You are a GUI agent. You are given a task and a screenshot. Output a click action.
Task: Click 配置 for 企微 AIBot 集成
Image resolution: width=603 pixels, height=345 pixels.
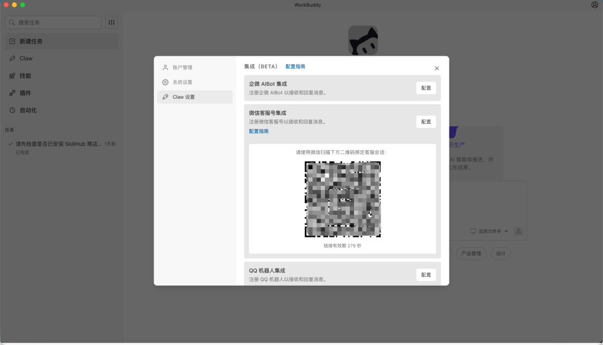tap(425, 88)
